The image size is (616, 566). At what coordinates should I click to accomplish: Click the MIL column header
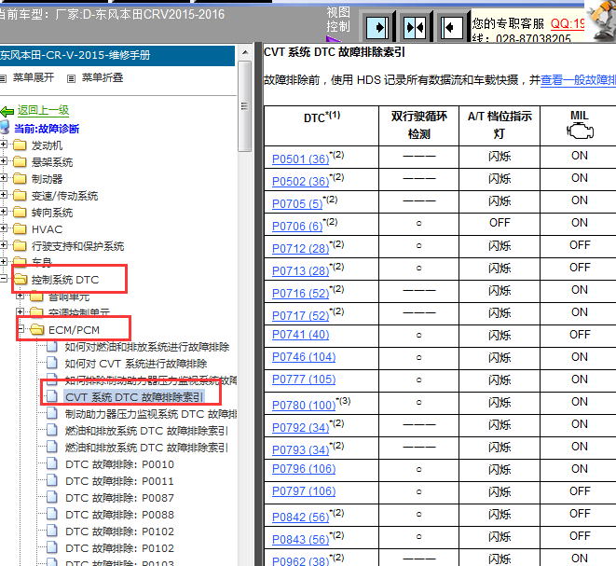click(x=579, y=125)
